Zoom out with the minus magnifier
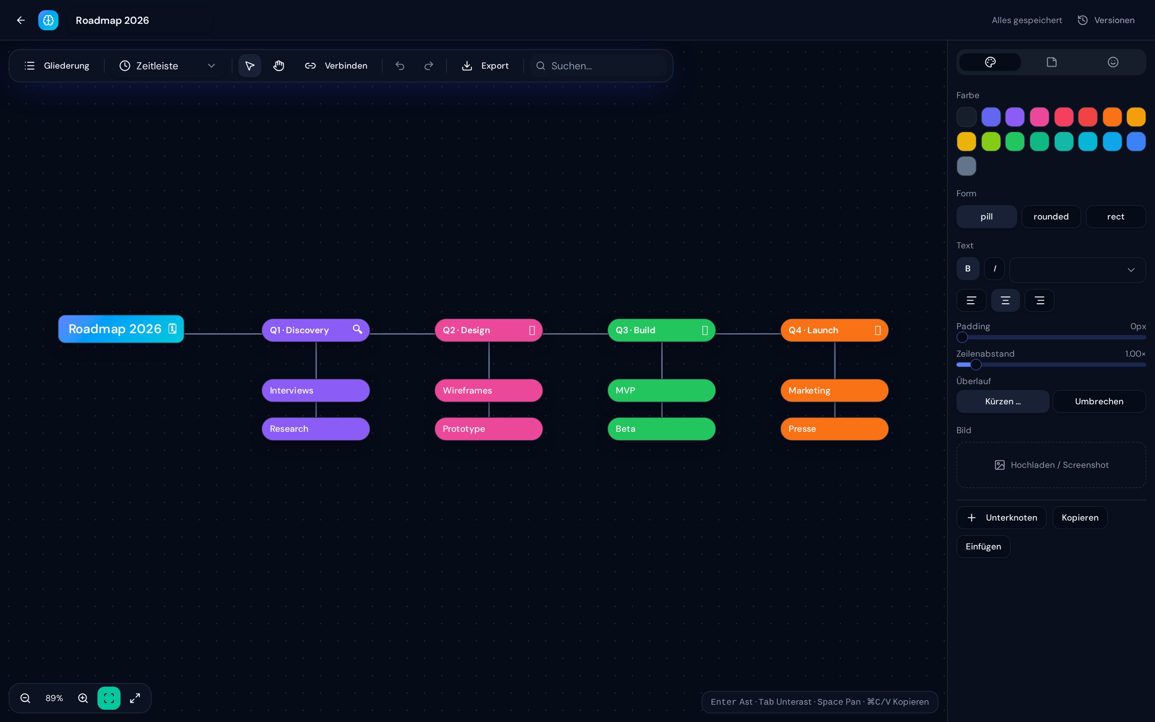The image size is (1155, 722). [25, 698]
